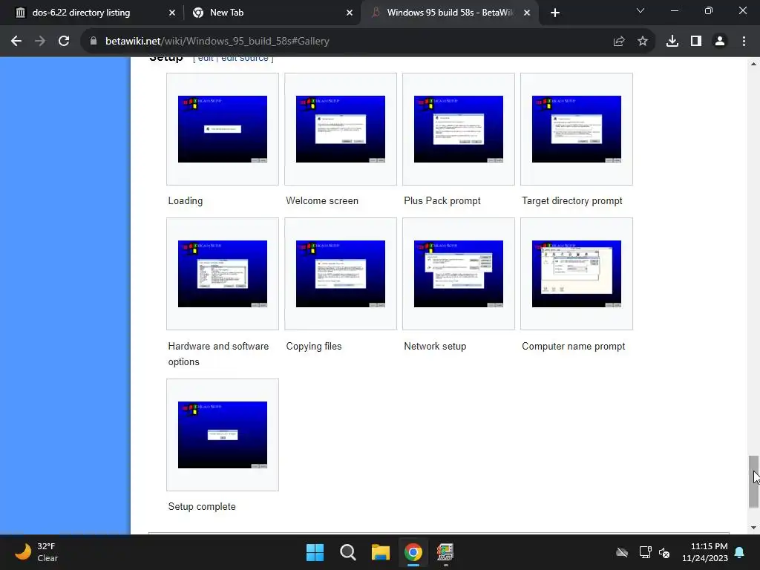
Task: Click the 'Plus Pack prompt' caption
Action: pyautogui.click(x=442, y=200)
